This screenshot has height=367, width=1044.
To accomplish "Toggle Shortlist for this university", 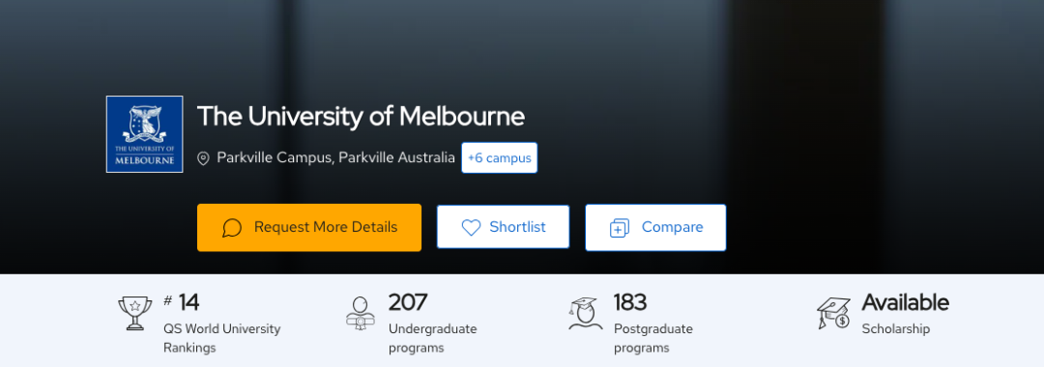I will point(504,227).
